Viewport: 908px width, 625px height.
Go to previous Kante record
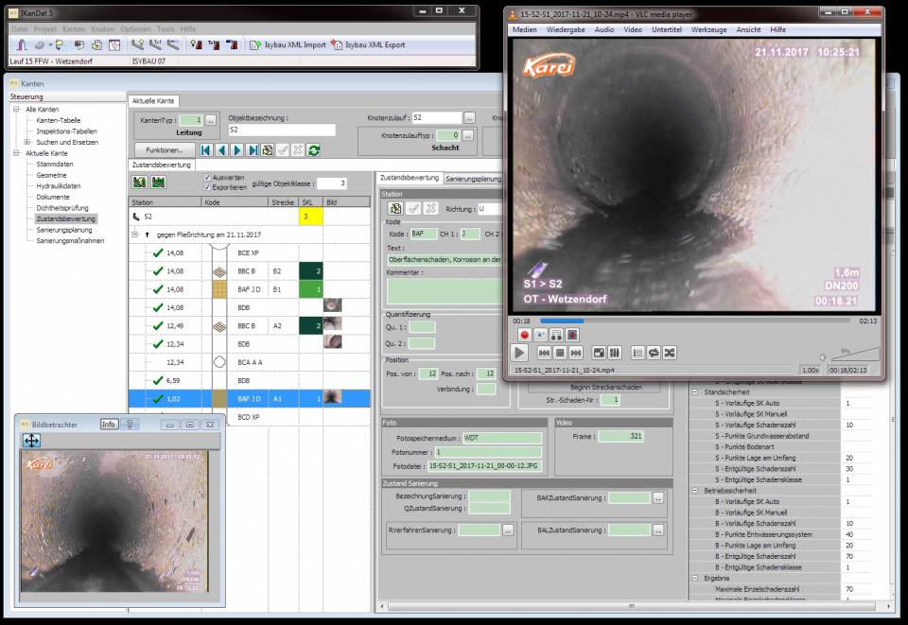point(221,150)
